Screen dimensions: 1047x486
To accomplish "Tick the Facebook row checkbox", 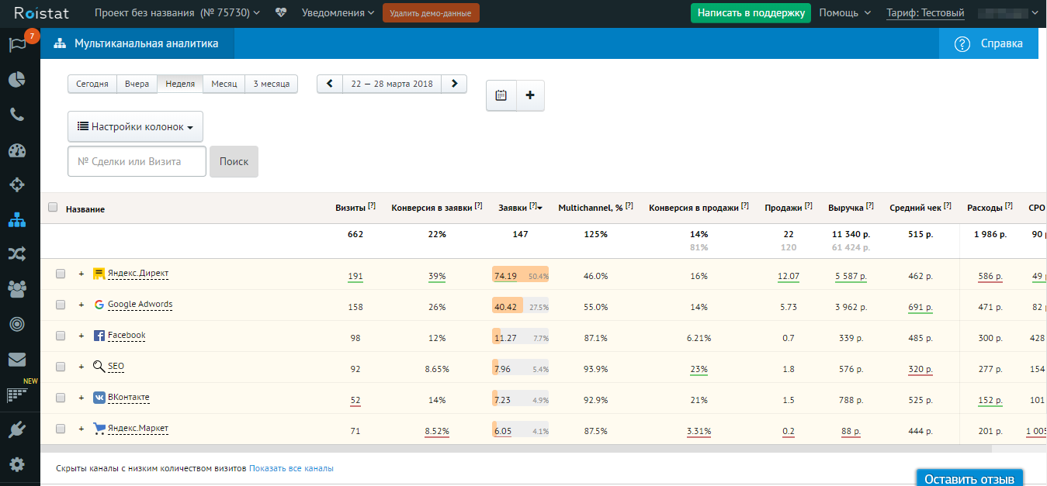I will pyautogui.click(x=61, y=336).
